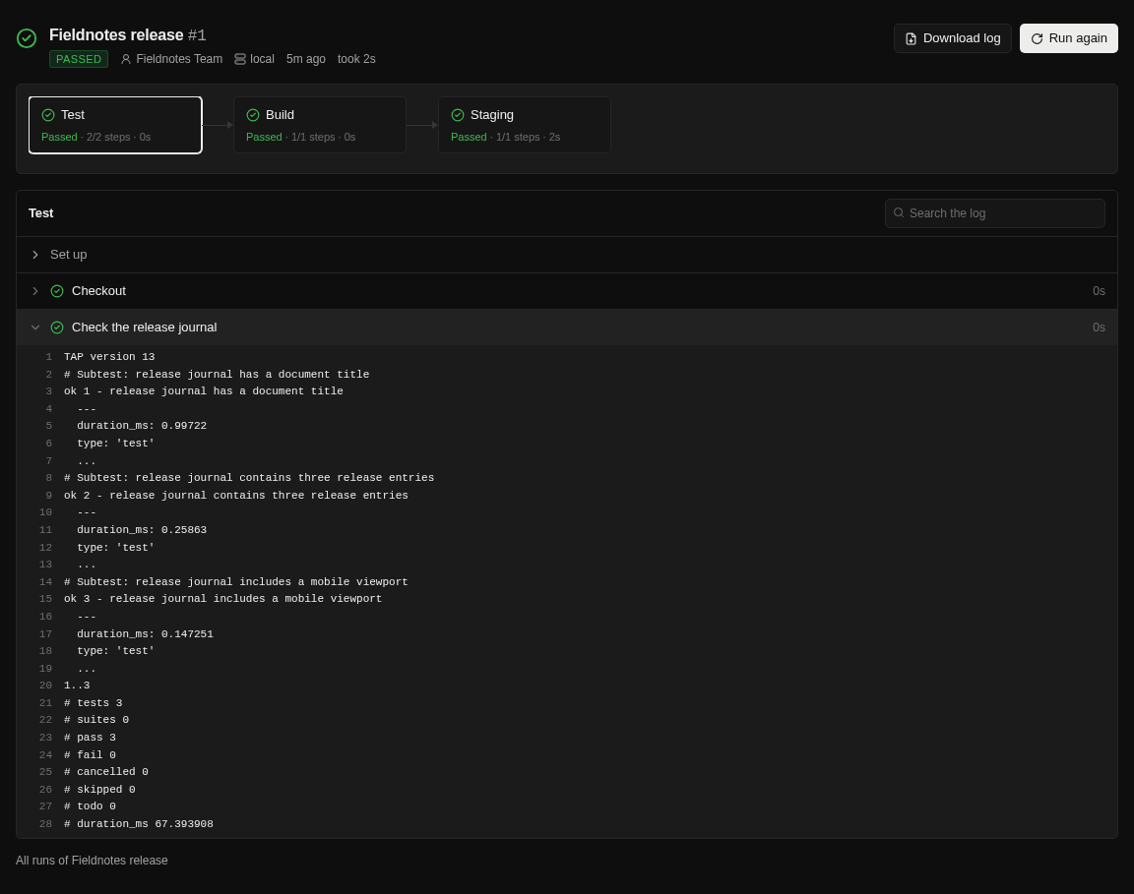Click the green check icon on Checkout step
The image size is (1134, 894).
point(57,291)
